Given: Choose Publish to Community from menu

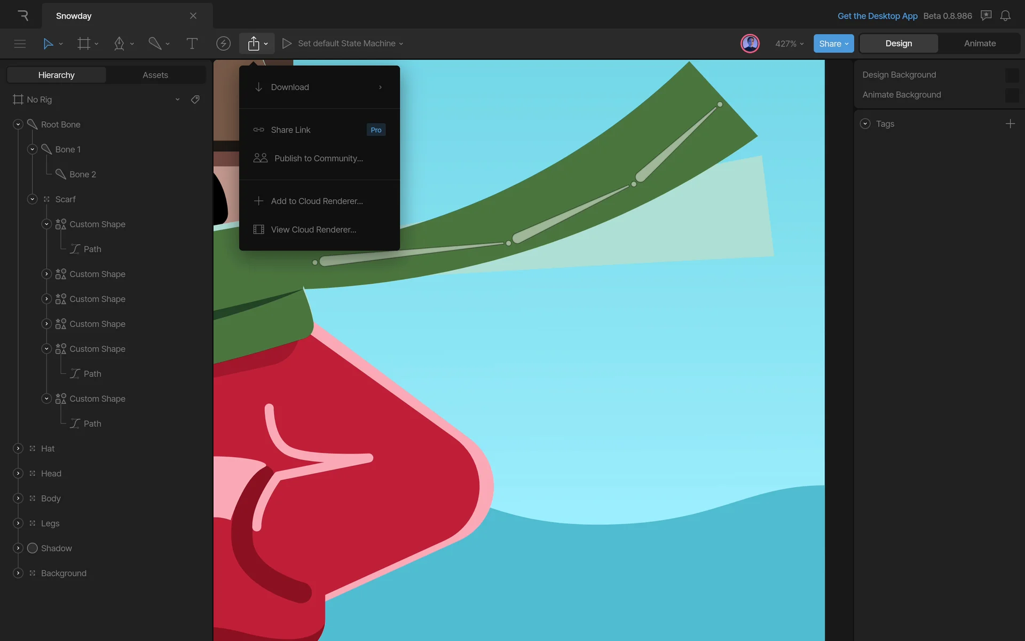Looking at the screenshot, I should click(318, 158).
